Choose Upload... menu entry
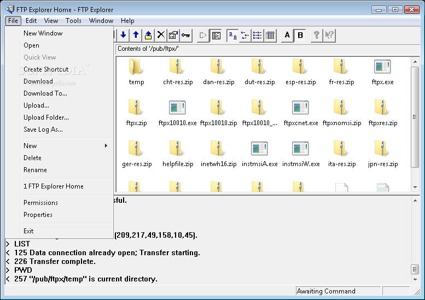Image resolution: width=425 pixels, height=300 pixels. [67, 105]
